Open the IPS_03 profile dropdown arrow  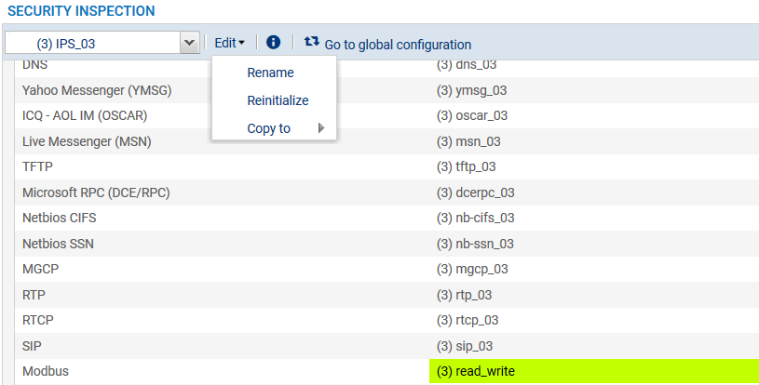point(188,43)
